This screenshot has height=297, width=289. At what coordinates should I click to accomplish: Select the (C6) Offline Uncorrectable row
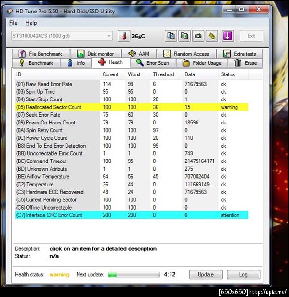(x=131, y=208)
